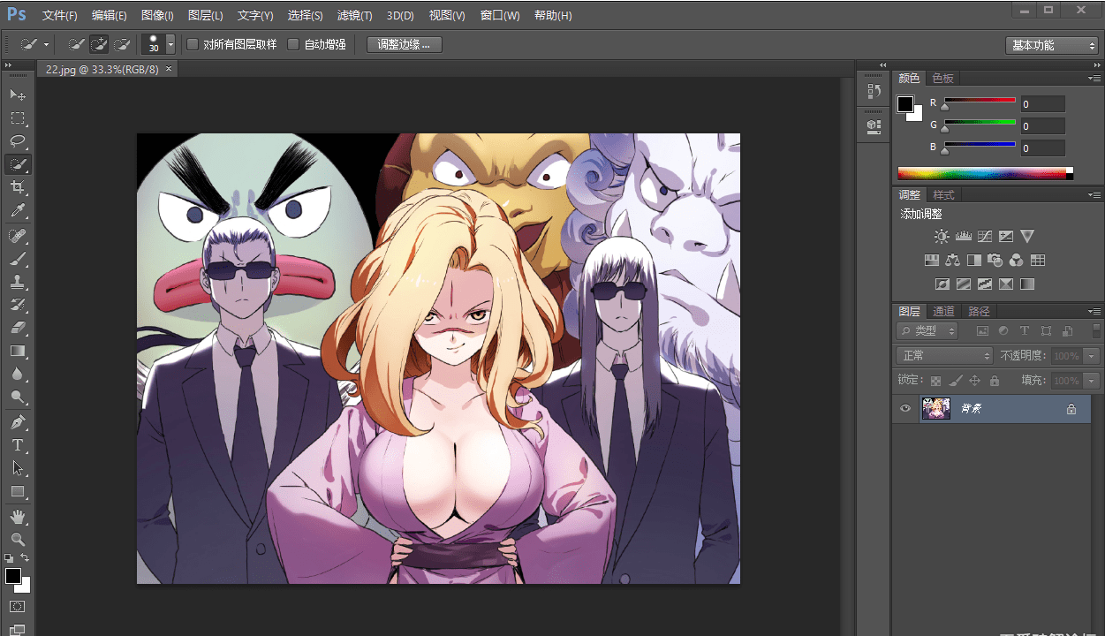Switch to the 色板 tab
Screen dimensions: 1105x636
click(943, 79)
